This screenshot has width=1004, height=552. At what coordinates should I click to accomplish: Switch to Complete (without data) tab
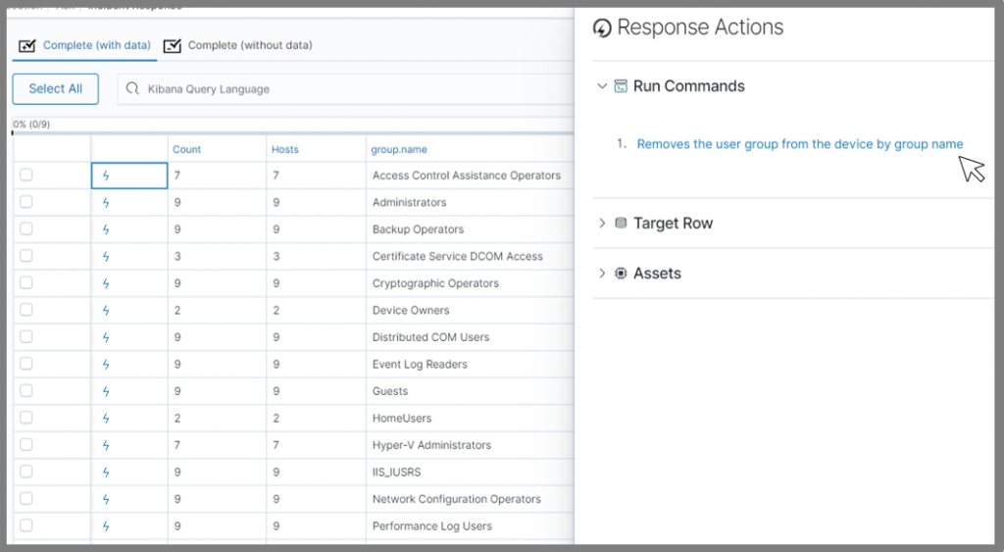[238, 46]
